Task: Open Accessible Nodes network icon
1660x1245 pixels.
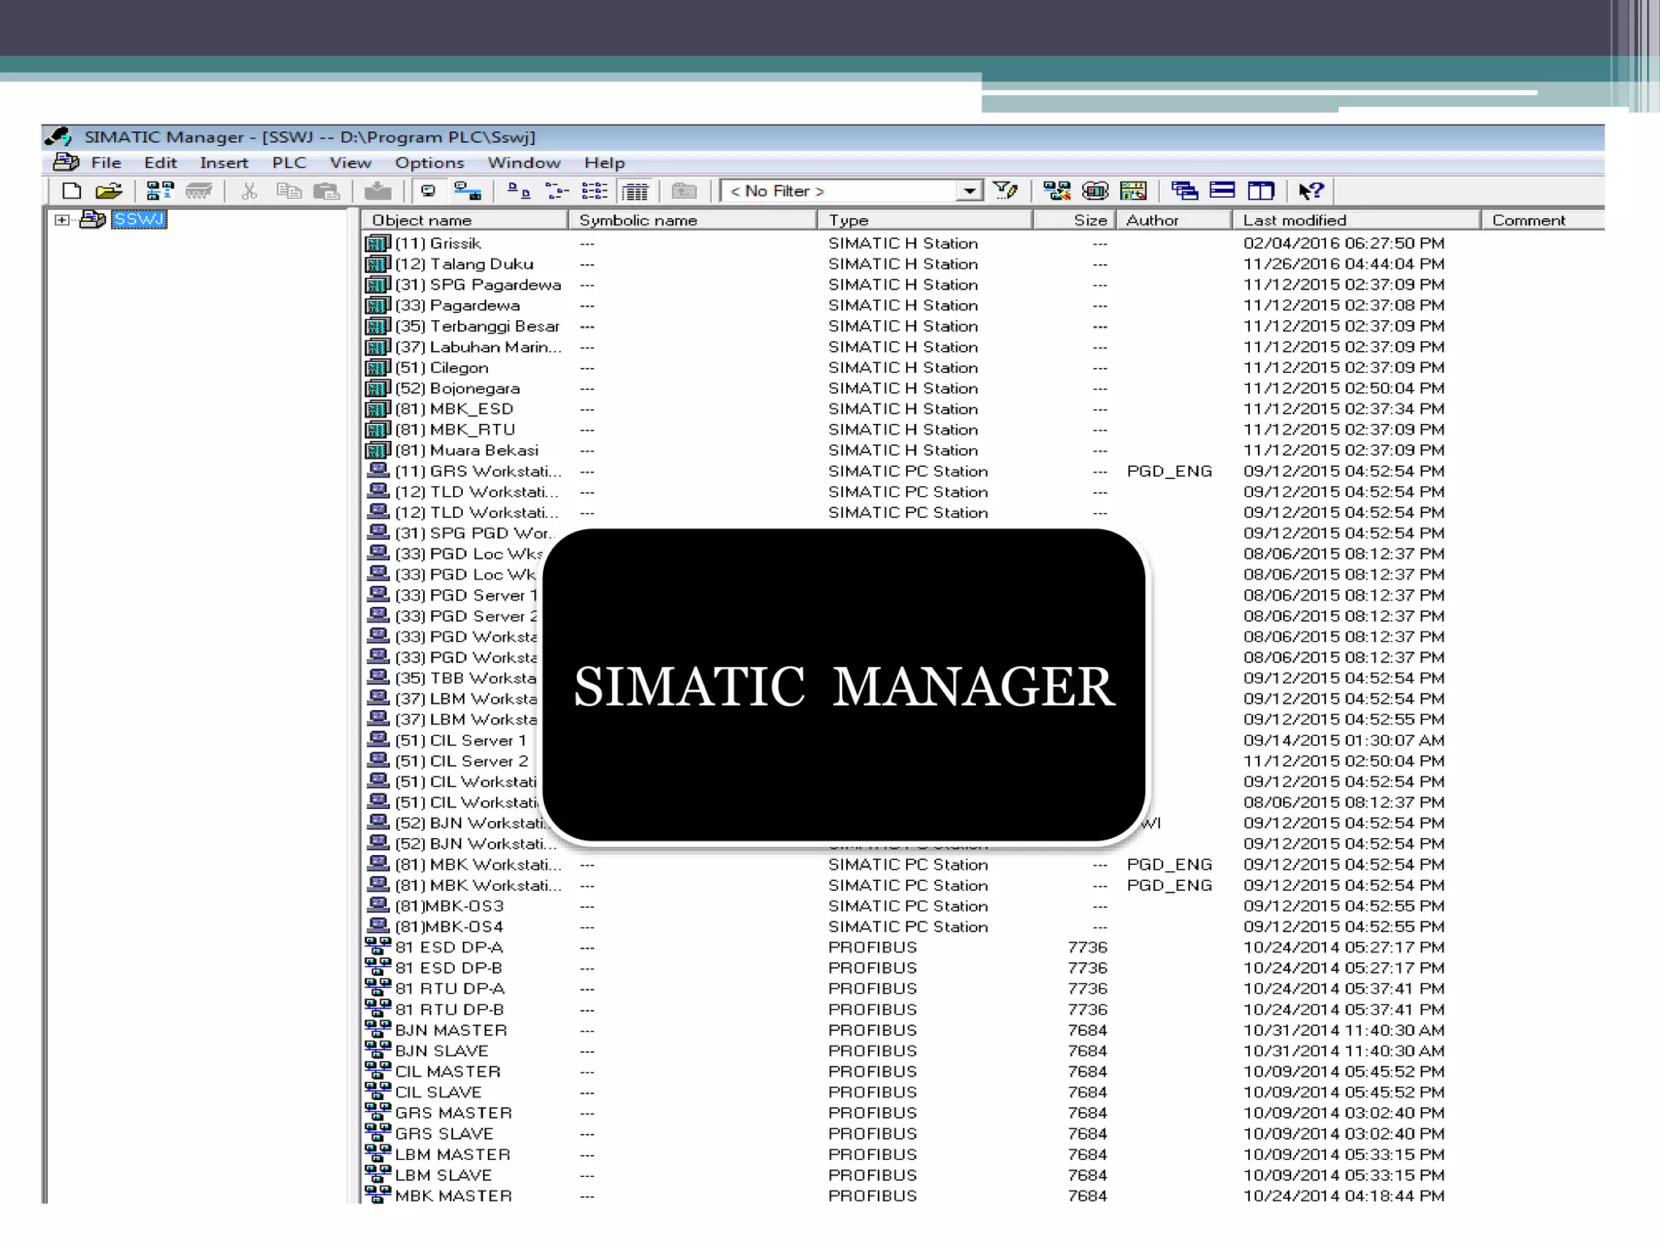Action: [x=160, y=191]
